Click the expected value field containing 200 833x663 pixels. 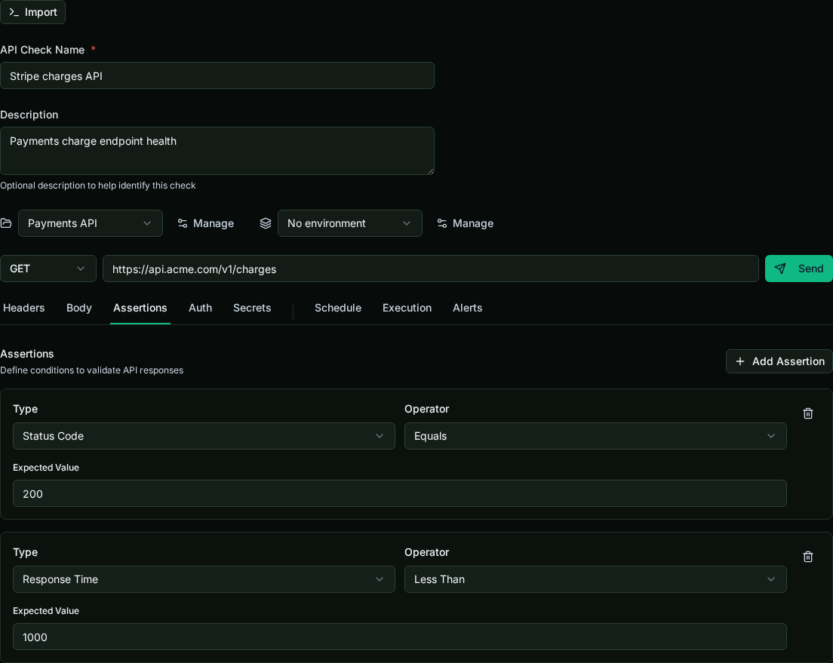point(399,493)
